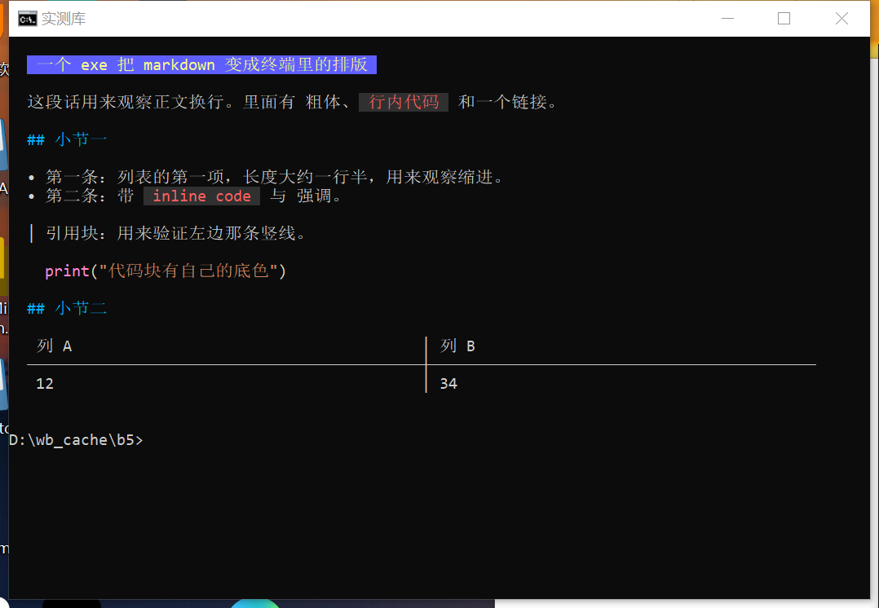The height and width of the screenshot is (608, 879).
Task: Click the bold word 粗体
Action: click(x=324, y=102)
